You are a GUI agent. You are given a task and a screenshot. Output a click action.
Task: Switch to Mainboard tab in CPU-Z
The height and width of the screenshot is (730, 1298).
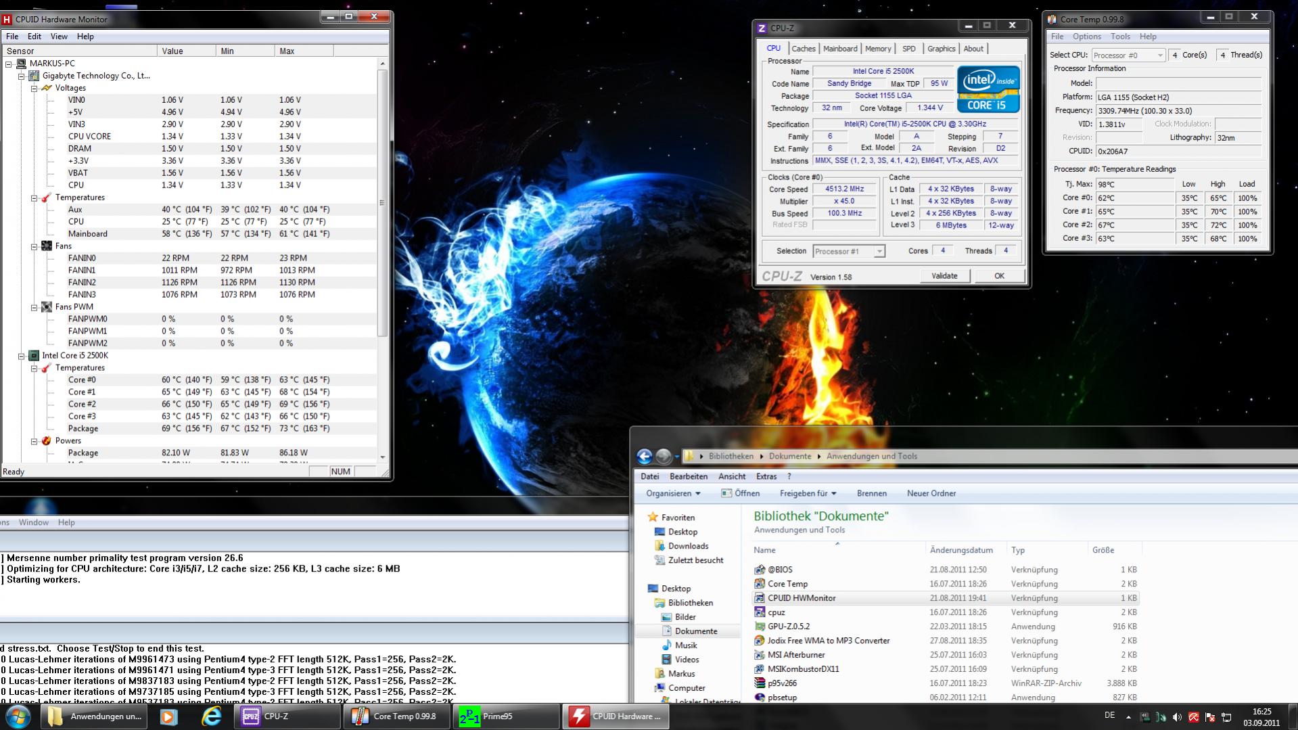[x=840, y=49]
